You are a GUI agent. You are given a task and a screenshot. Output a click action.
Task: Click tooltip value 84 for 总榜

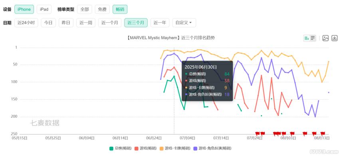[x=227, y=74]
